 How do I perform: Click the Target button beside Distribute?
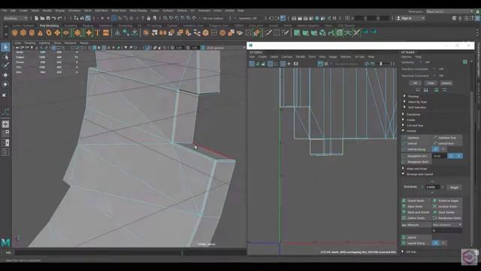point(454,187)
